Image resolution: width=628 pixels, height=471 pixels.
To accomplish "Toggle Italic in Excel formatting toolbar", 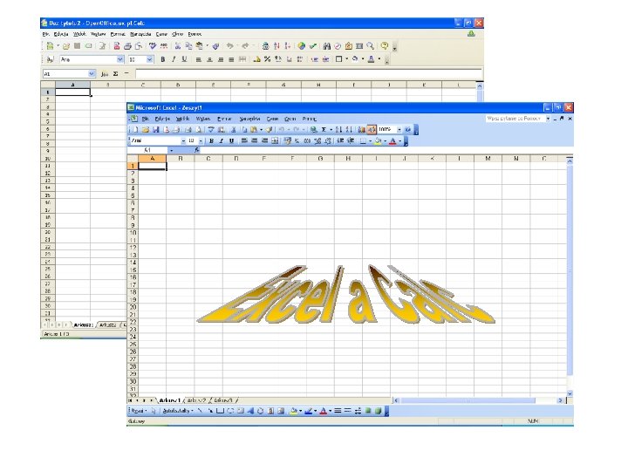I will click(x=222, y=140).
